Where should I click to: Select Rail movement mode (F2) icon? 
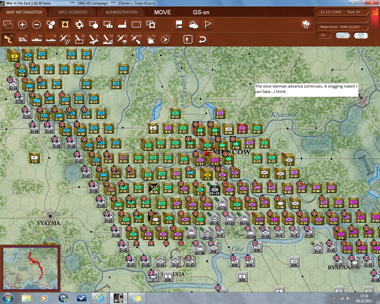click(22, 39)
